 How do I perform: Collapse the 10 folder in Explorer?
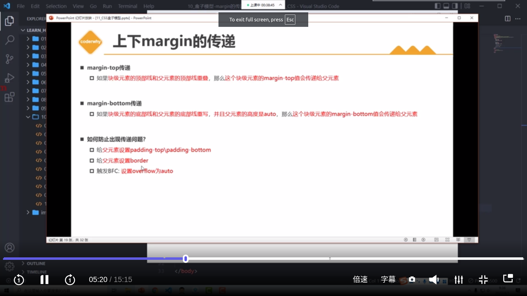coord(28,117)
